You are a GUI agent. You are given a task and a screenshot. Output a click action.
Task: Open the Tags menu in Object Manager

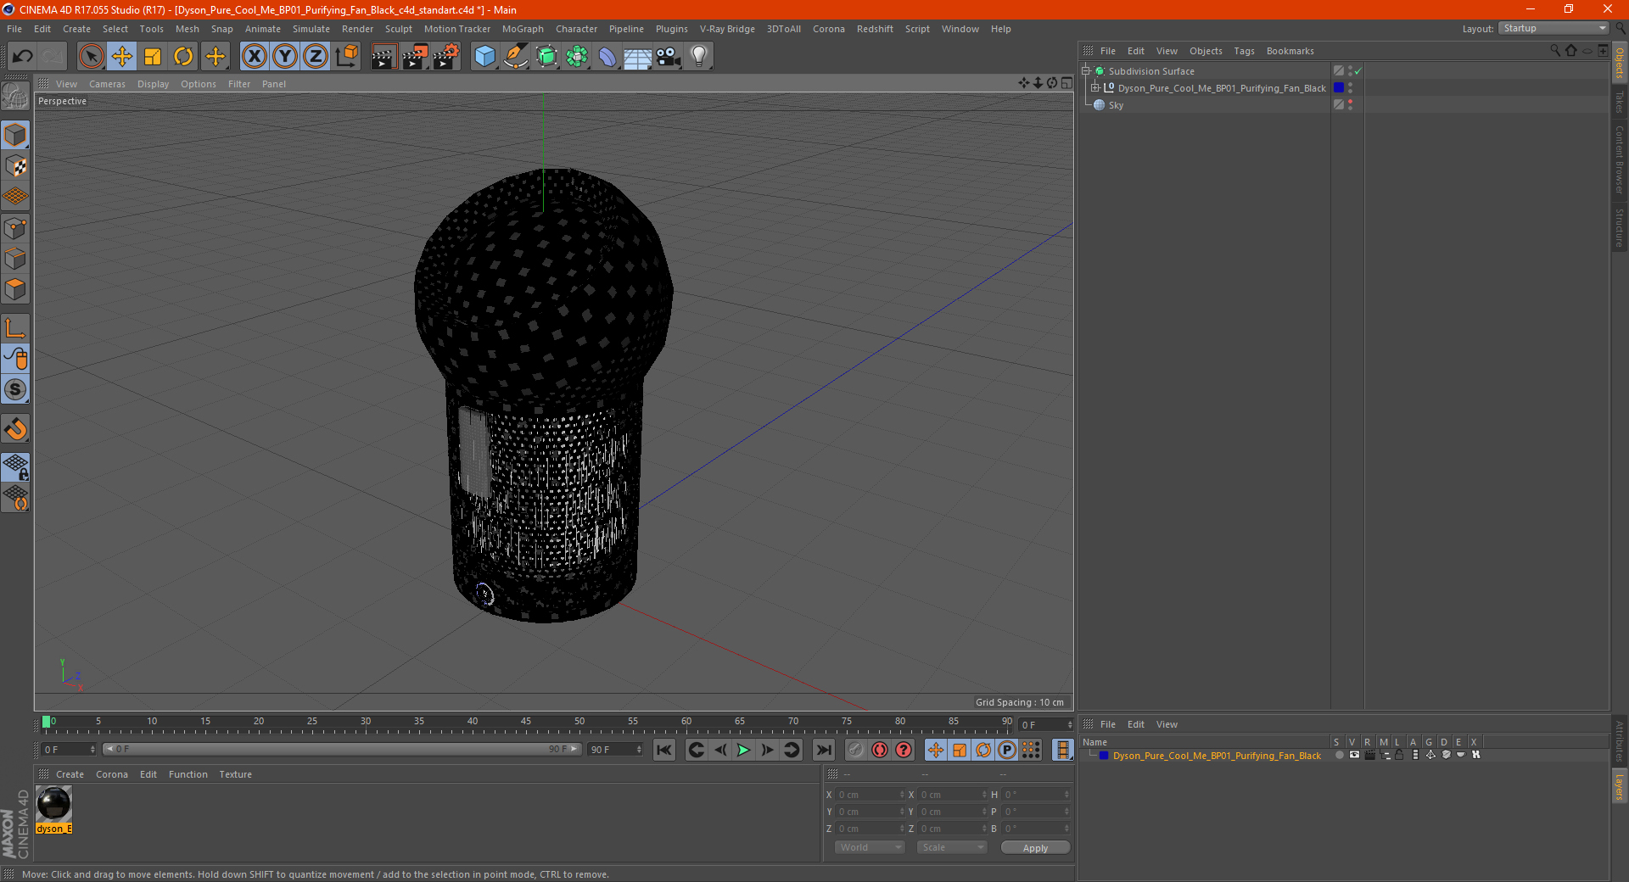click(x=1244, y=51)
